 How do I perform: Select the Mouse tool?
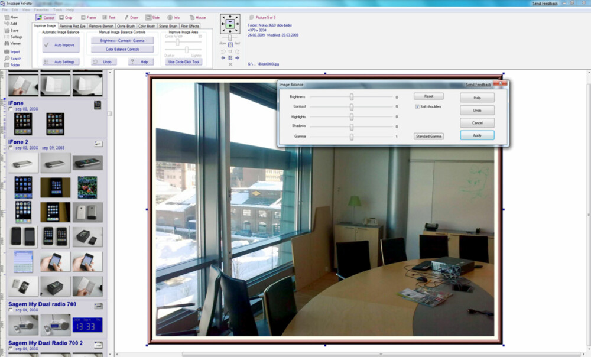coord(198,17)
